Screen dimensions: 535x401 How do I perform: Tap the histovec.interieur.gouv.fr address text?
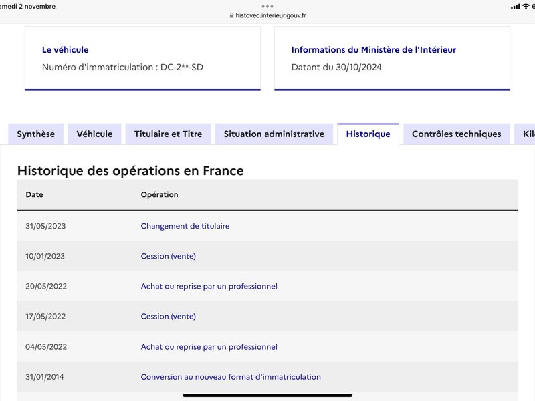271,15
